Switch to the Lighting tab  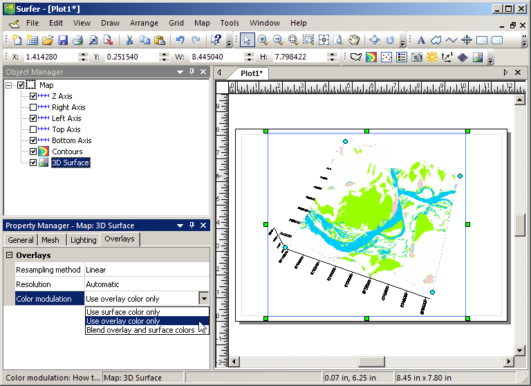point(84,240)
